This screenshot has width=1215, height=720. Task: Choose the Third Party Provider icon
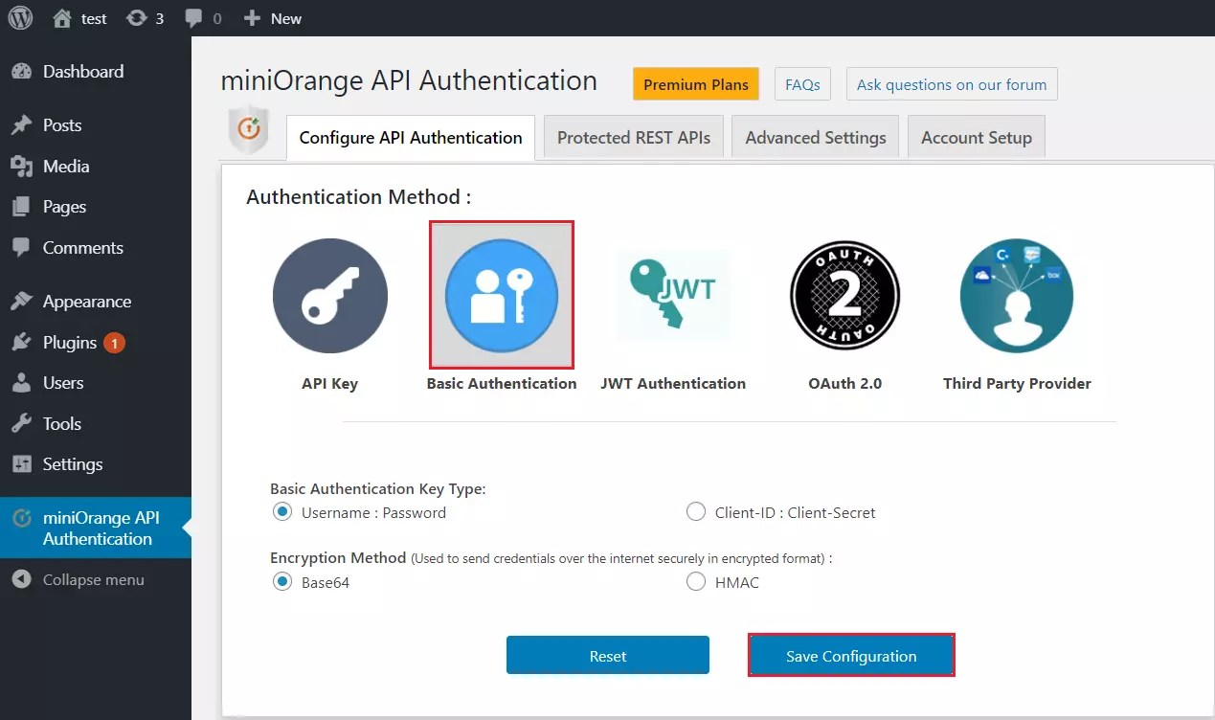[x=1017, y=296]
